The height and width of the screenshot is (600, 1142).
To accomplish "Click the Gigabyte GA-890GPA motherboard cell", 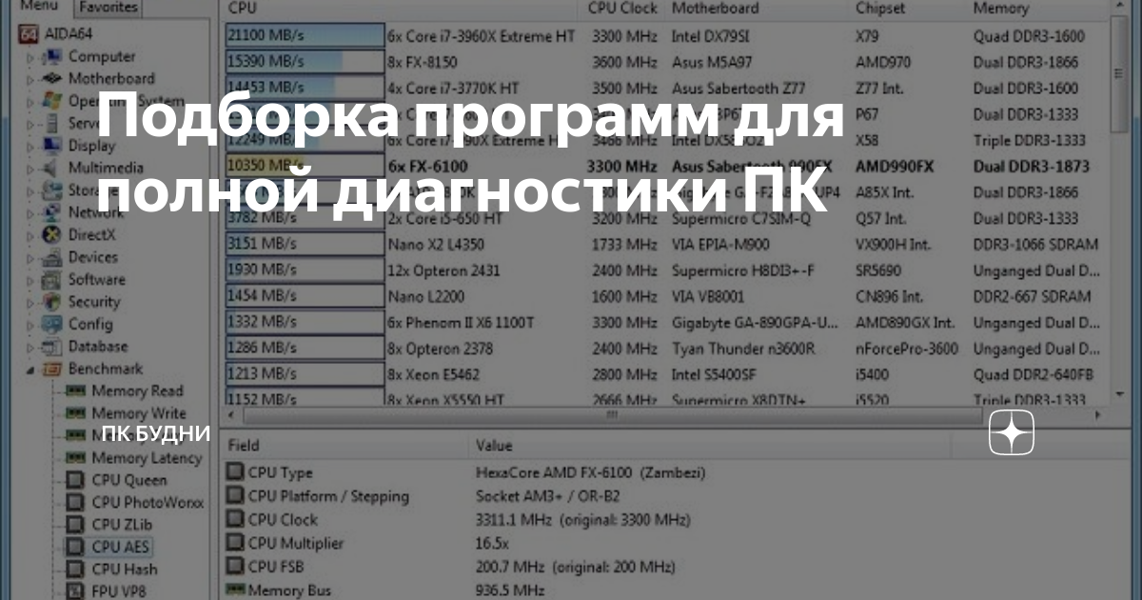I will (x=755, y=322).
